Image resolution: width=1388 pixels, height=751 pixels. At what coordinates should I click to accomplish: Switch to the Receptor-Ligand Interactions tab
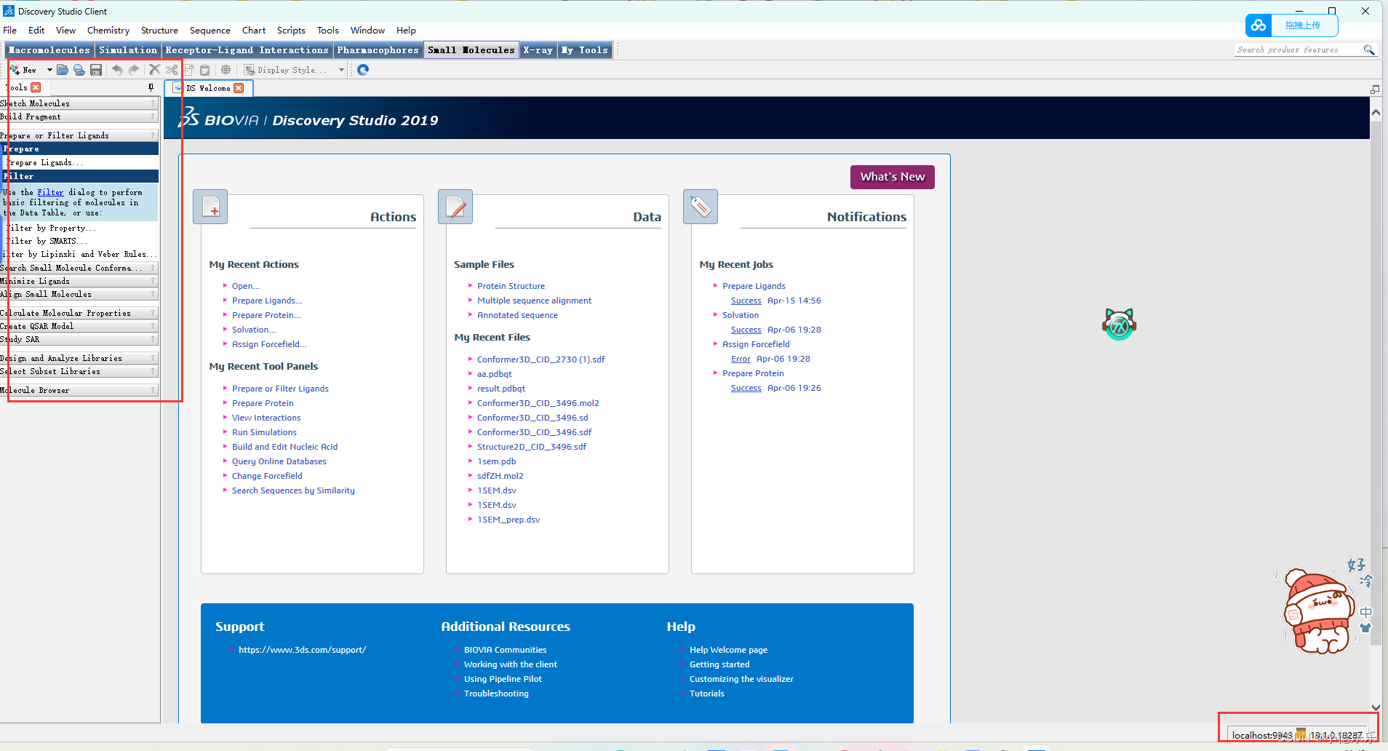click(247, 50)
